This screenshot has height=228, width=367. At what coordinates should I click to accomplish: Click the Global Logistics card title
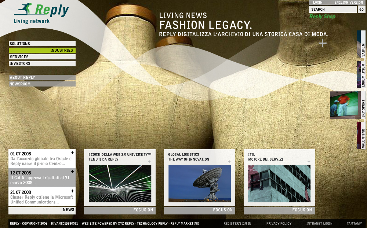tap(189, 157)
